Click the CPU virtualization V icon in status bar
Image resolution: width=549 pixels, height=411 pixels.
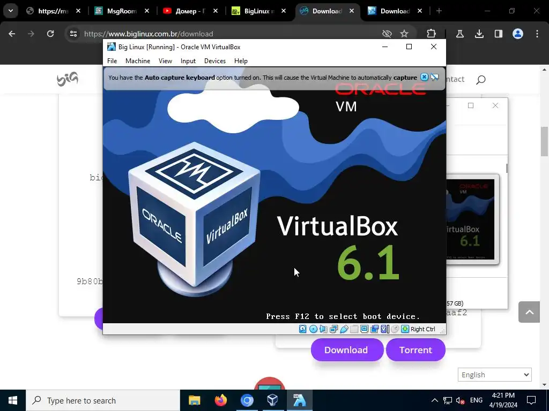point(385,329)
